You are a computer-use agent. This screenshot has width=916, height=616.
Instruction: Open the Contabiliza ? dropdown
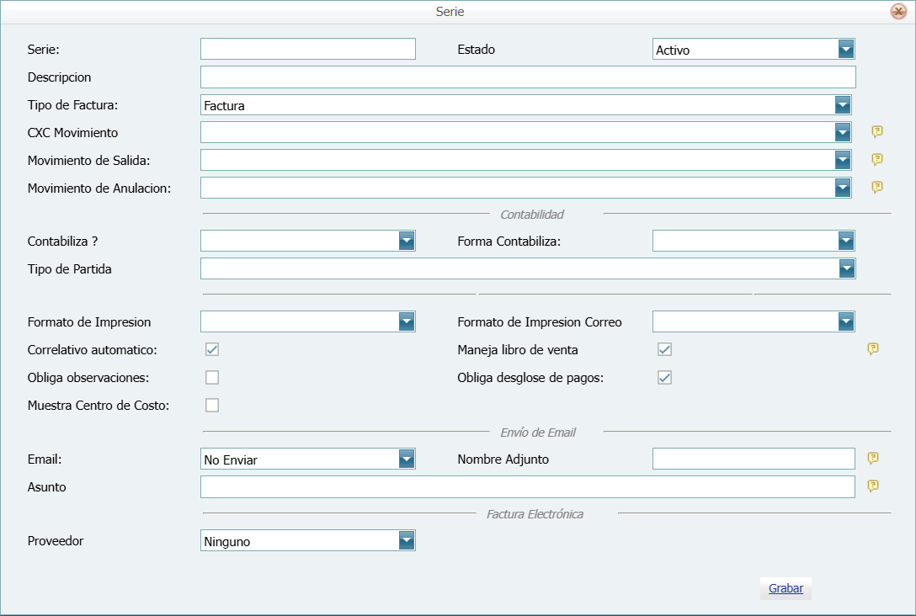(x=407, y=241)
